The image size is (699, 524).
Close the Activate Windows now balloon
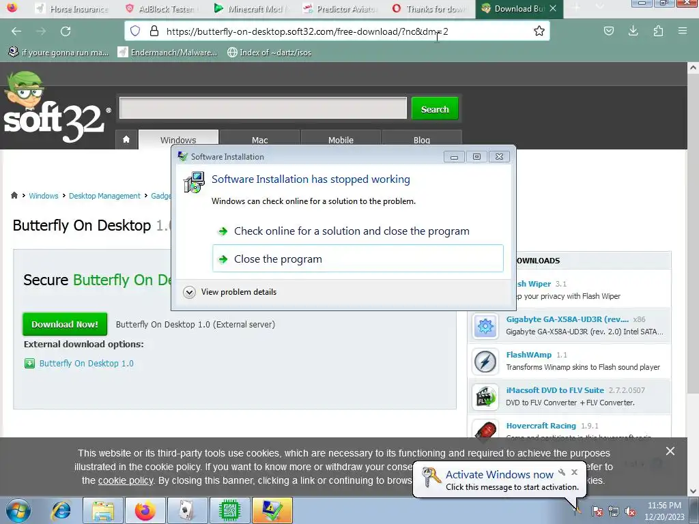574,472
